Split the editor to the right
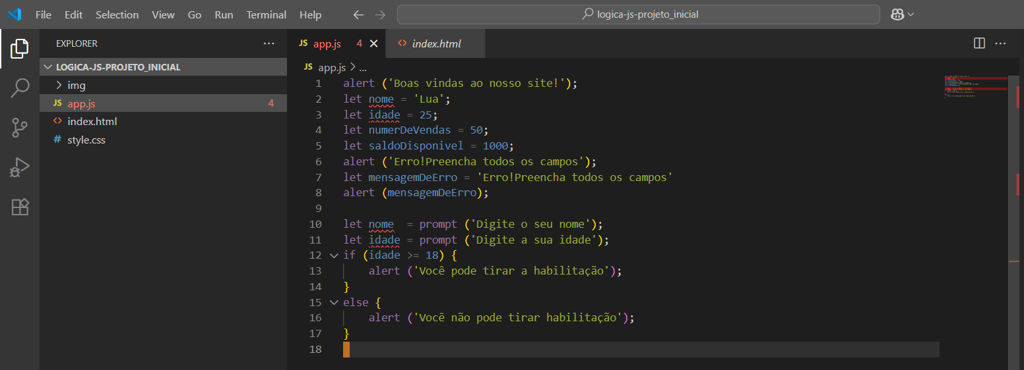 pos(979,43)
